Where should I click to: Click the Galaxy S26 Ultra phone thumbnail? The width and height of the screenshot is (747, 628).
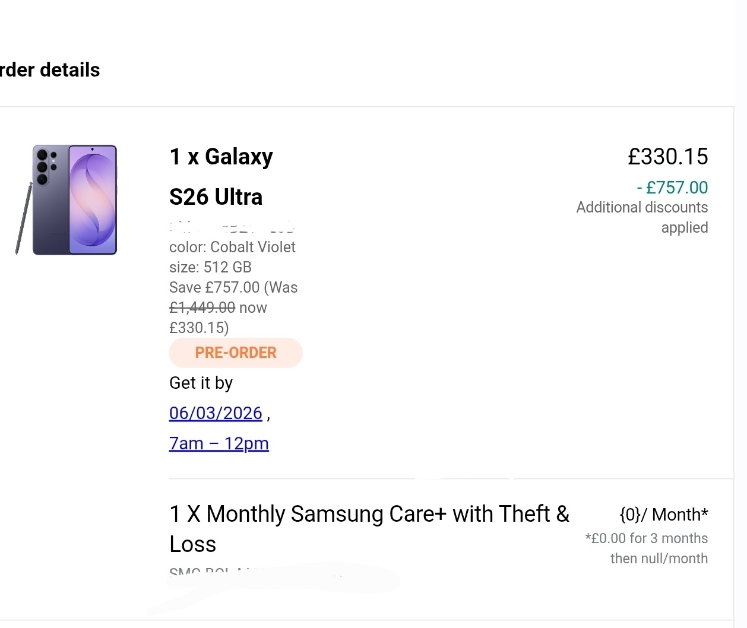(x=75, y=199)
